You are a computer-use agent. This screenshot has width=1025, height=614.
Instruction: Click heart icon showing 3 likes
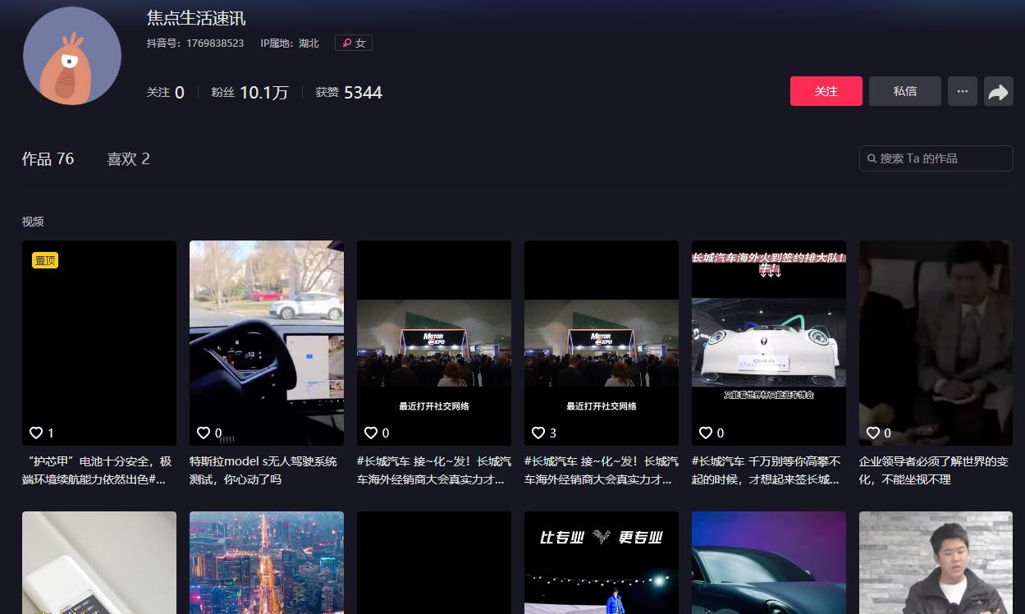pyautogui.click(x=538, y=433)
